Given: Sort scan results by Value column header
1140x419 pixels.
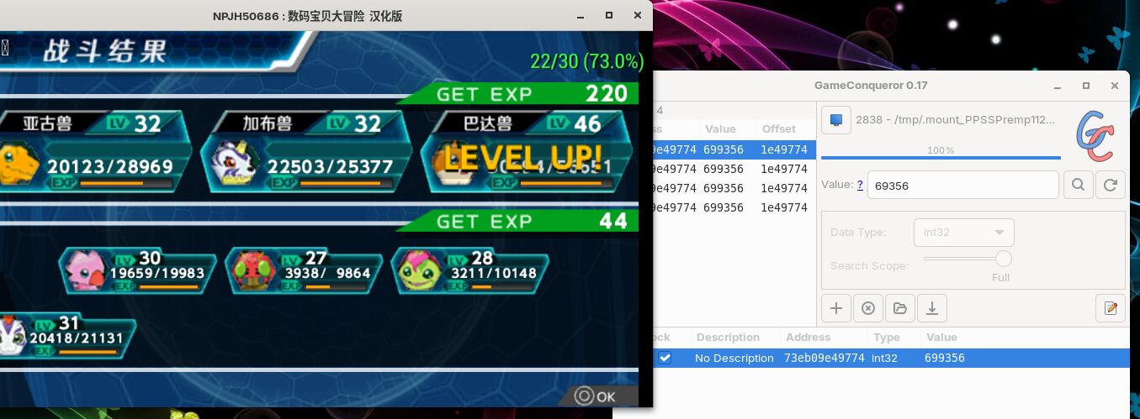Looking at the screenshot, I should pos(720,129).
